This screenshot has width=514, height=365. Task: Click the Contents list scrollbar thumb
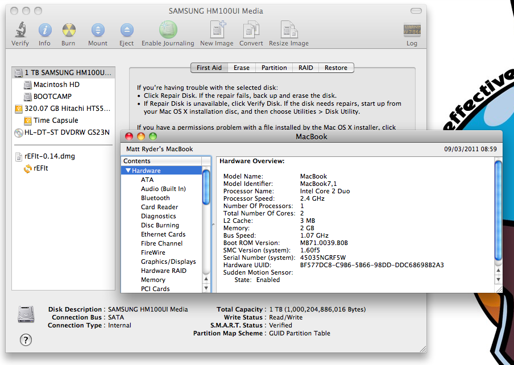click(206, 187)
